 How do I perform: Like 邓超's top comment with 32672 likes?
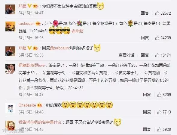(x=157, y=13)
